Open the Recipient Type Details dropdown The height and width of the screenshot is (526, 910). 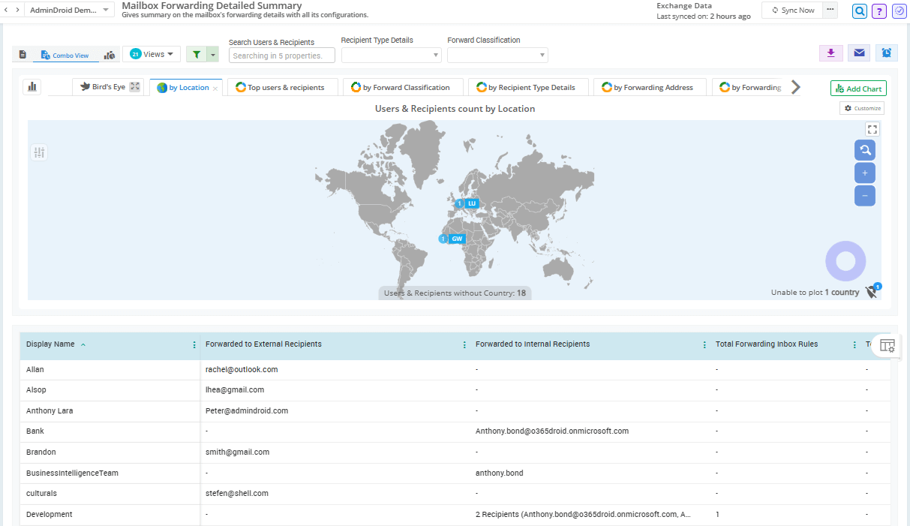[x=391, y=54]
